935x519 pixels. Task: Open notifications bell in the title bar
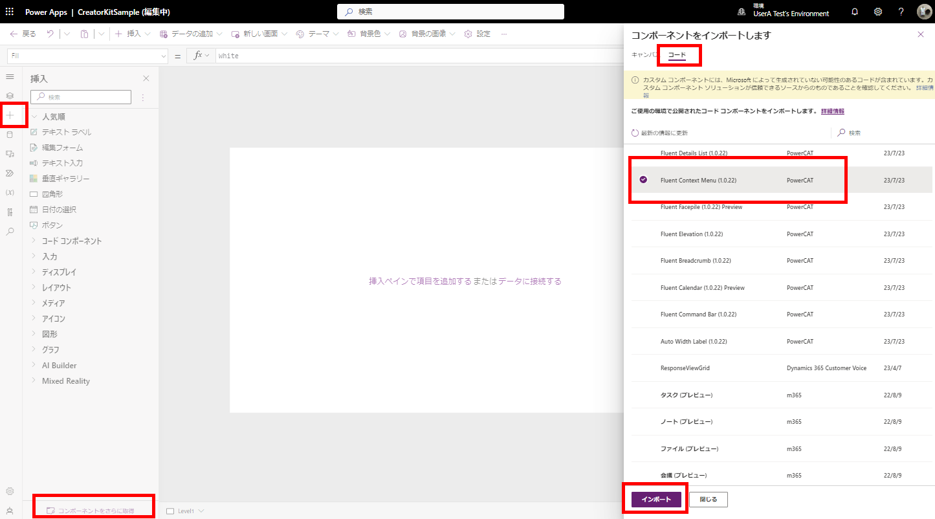(854, 12)
